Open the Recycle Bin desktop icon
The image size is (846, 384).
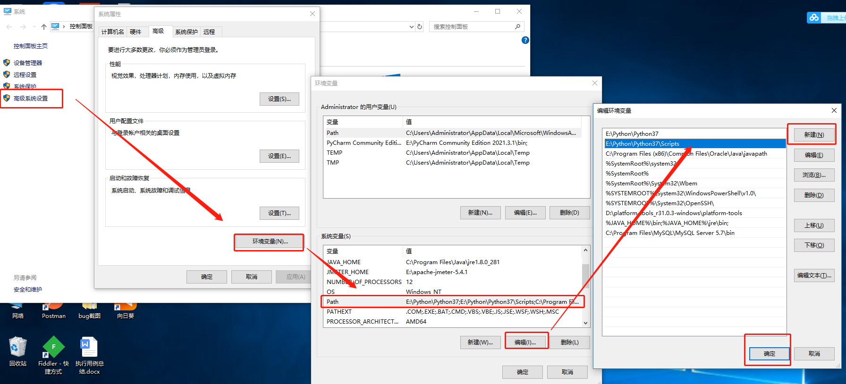(18, 348)
